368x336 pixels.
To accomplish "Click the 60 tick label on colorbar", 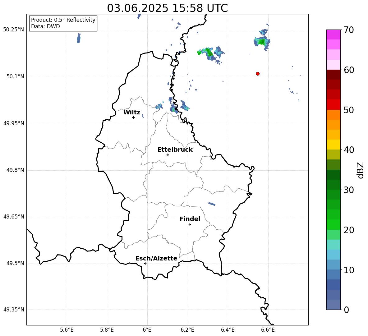I will click(349, 70).
